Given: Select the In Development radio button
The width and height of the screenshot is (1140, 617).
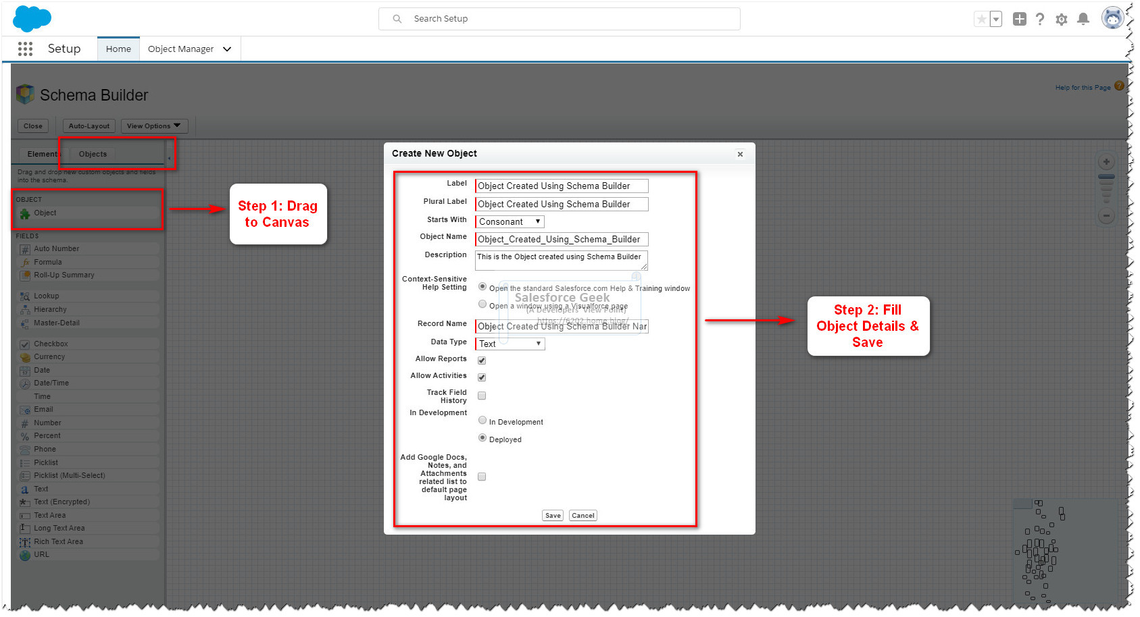Looking at the screenshot, I should [482, 420].
